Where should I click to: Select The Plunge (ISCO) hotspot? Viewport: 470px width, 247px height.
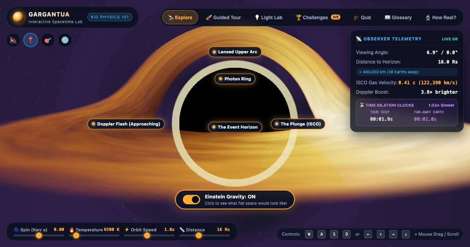[298, 124]
